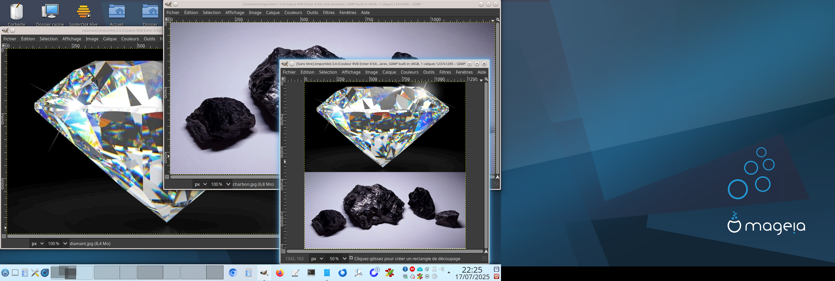The width and height of the screenshot is (835, 281).
Task: Open the image menu arrow in diamant window
Action: (4, 46)
